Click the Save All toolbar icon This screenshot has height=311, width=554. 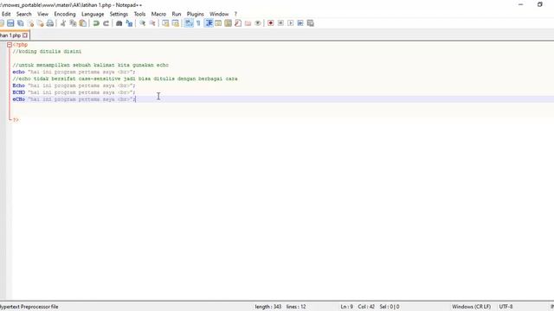(21, 23)
